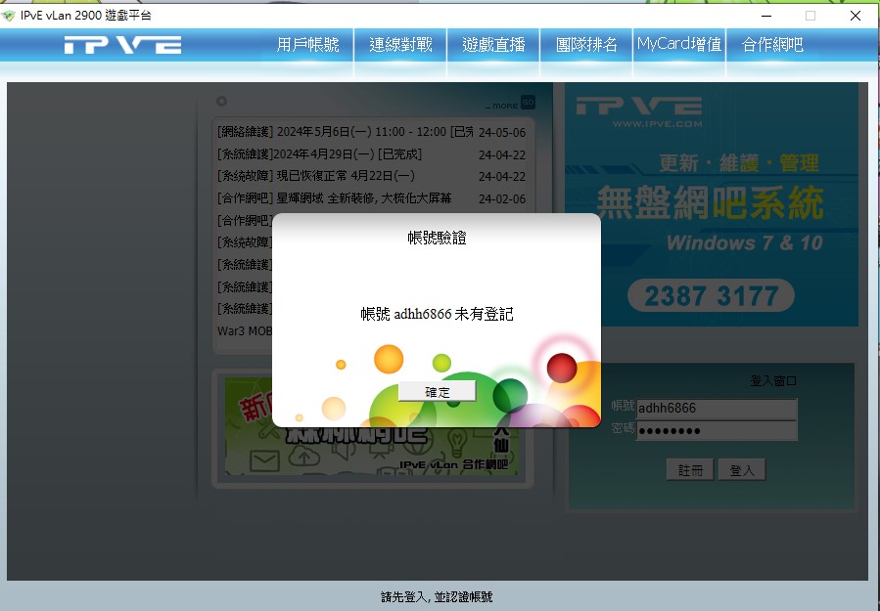Viewport: 880px width, 611px height.
Task: Select the 團隊排名 tab
Action: coord(586,45)
